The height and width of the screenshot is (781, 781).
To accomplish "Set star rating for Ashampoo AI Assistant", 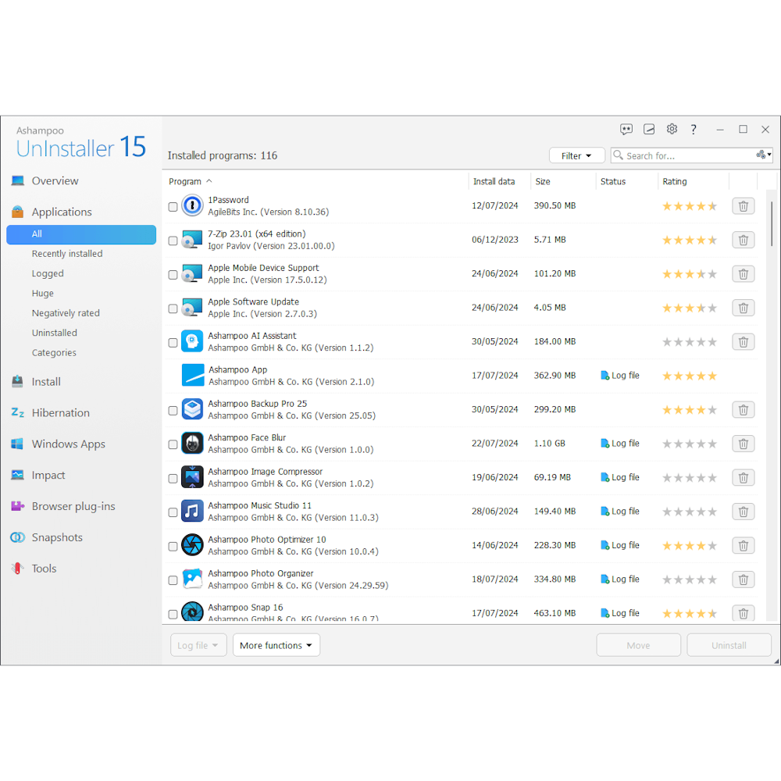I will (x=690, y=342).
